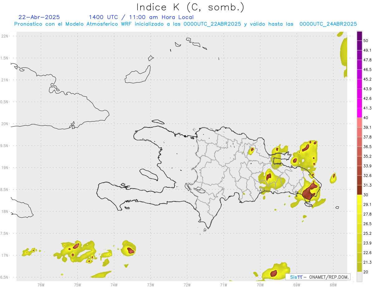
Task: Click the legend value '47.8'
Action: [x=367, y=60]
